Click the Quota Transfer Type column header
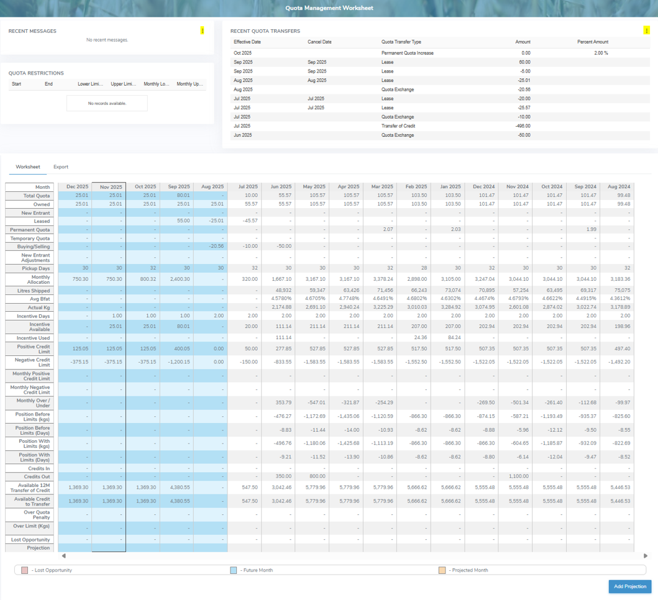The height and width of the screenshot is (600, 658). coord(401,42)
